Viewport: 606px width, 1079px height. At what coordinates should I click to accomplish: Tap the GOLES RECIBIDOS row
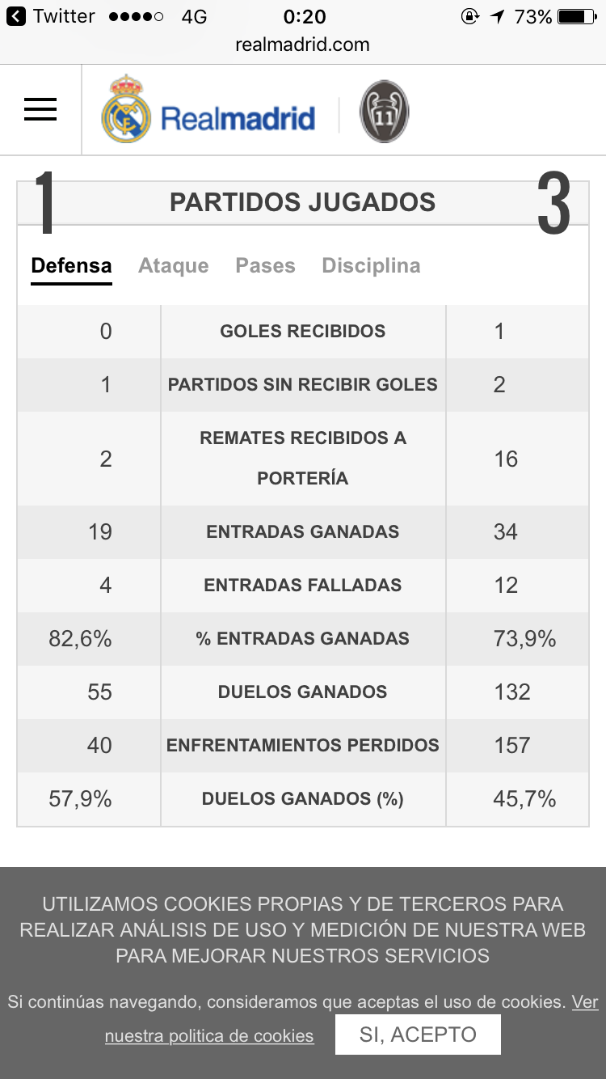[302, 332]
